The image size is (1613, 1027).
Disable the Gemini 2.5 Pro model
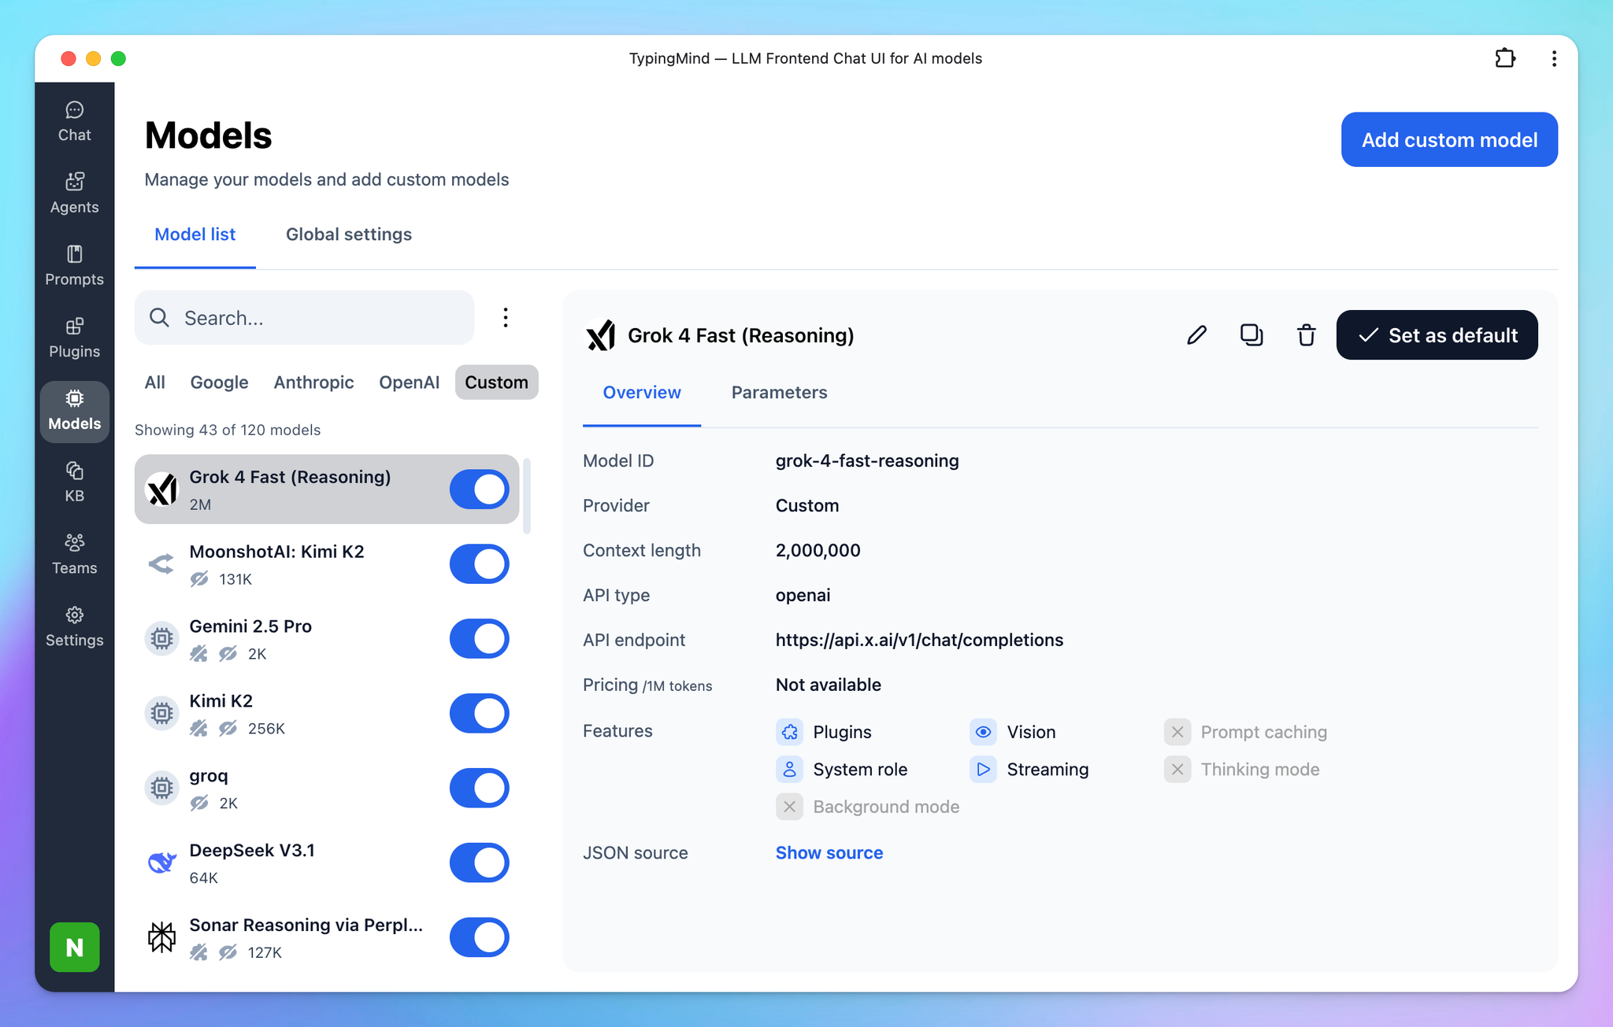point(479,638)
